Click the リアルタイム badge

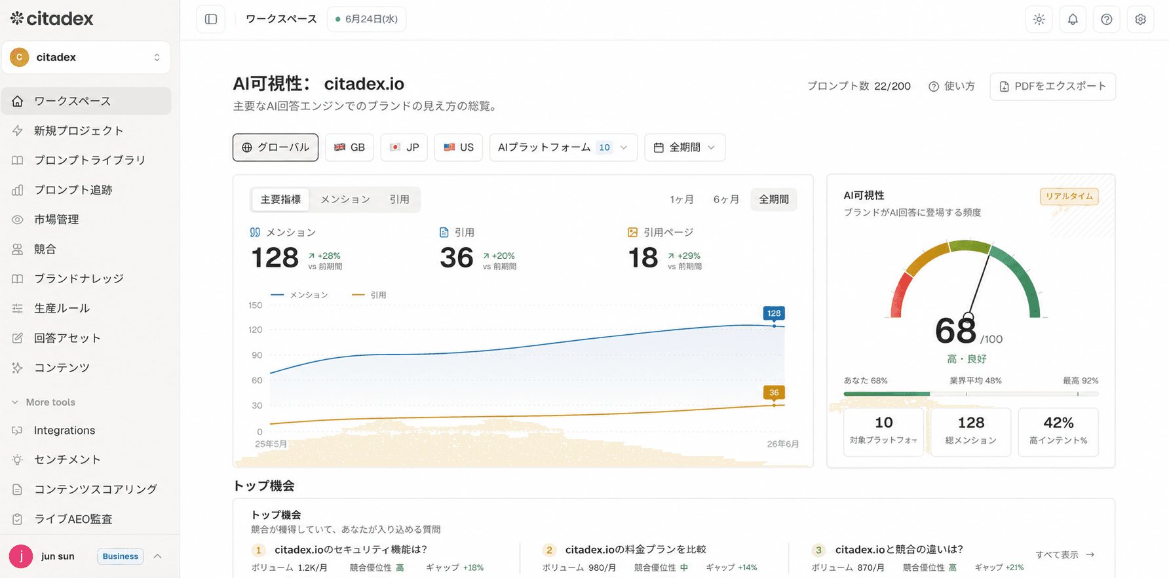[1069, 197]
